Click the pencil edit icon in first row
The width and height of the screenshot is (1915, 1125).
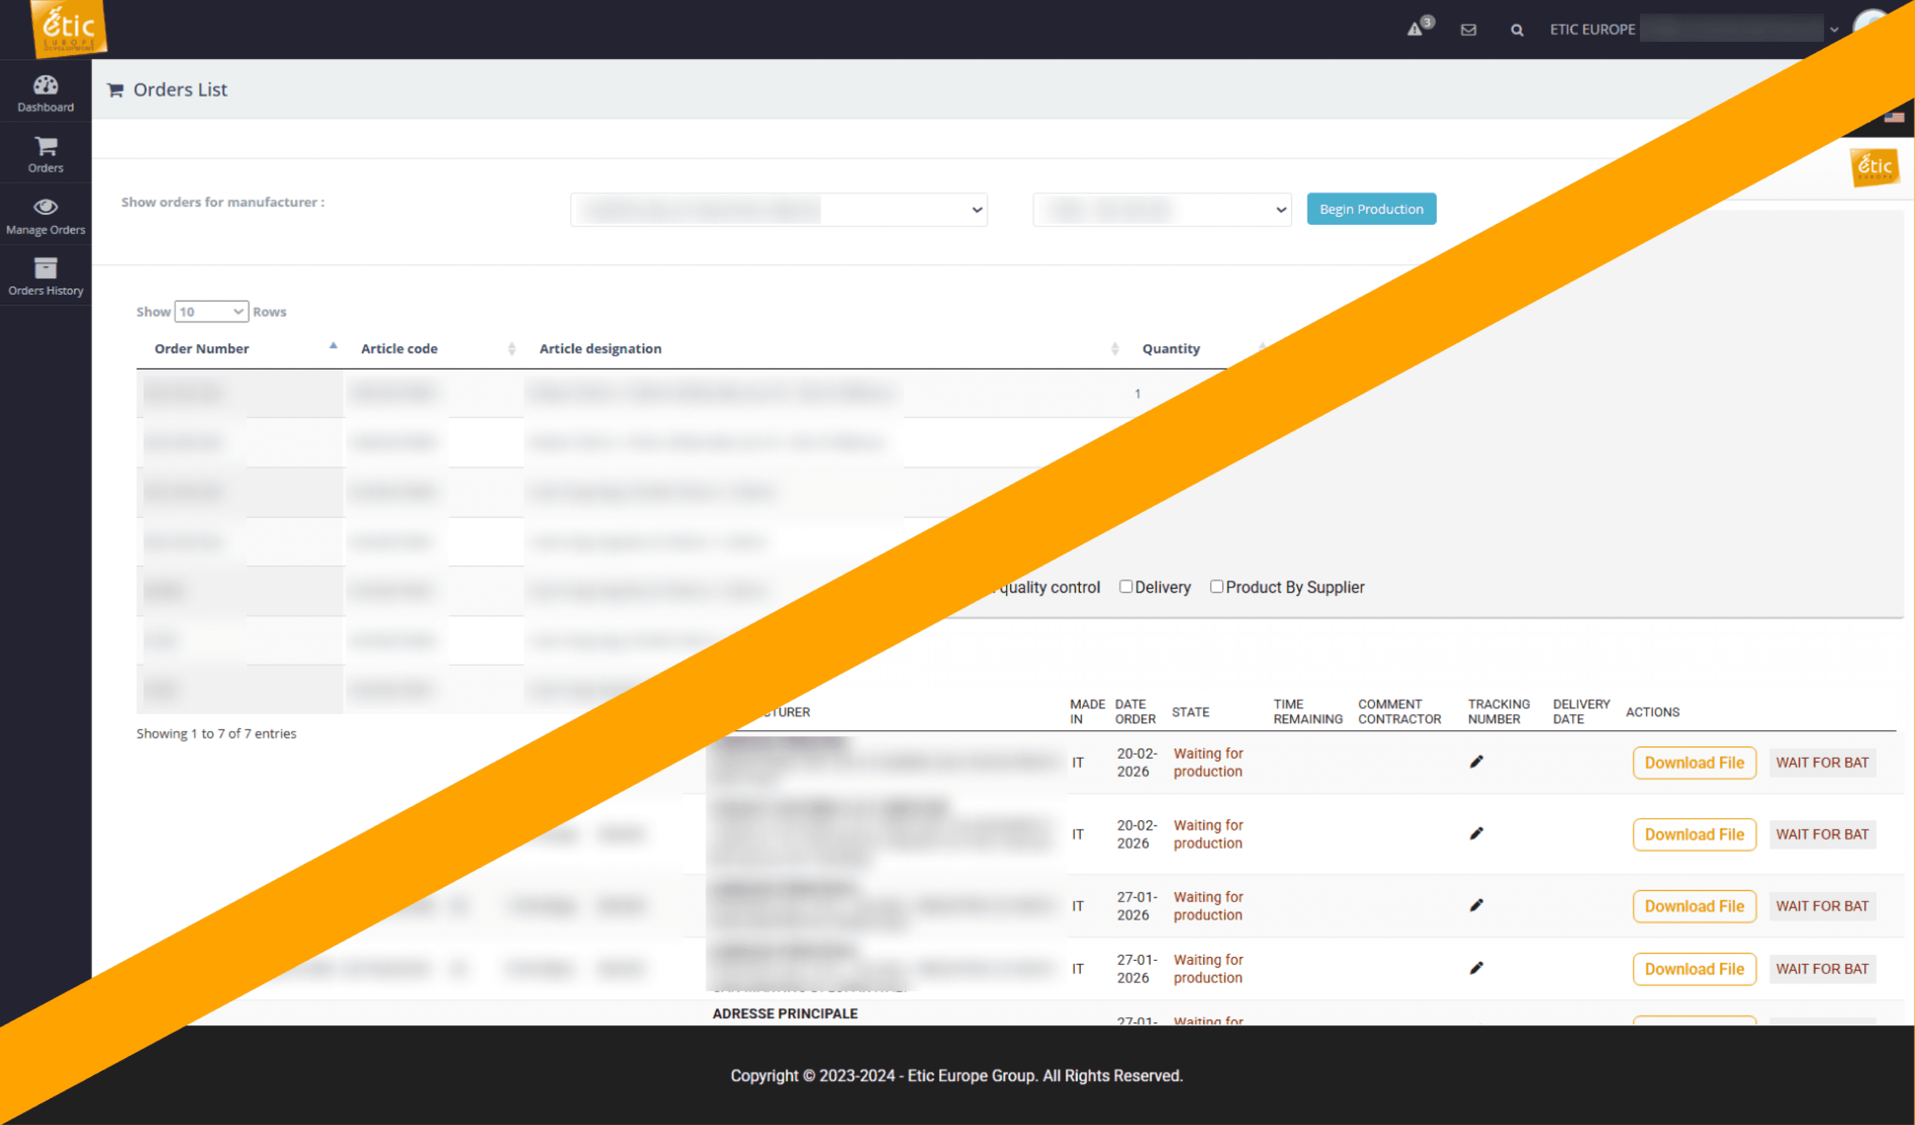1477,762
